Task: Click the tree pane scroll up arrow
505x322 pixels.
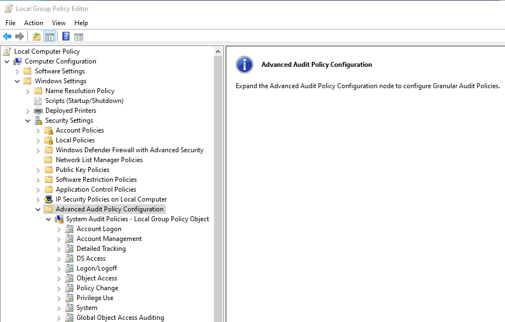Action: [218, 51]
